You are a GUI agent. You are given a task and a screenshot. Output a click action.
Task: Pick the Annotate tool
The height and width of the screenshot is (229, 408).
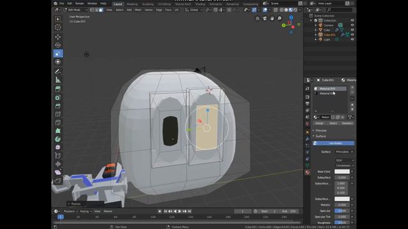(58, 71)
